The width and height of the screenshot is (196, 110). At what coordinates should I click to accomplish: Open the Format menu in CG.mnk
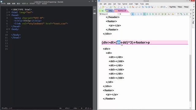125,4
